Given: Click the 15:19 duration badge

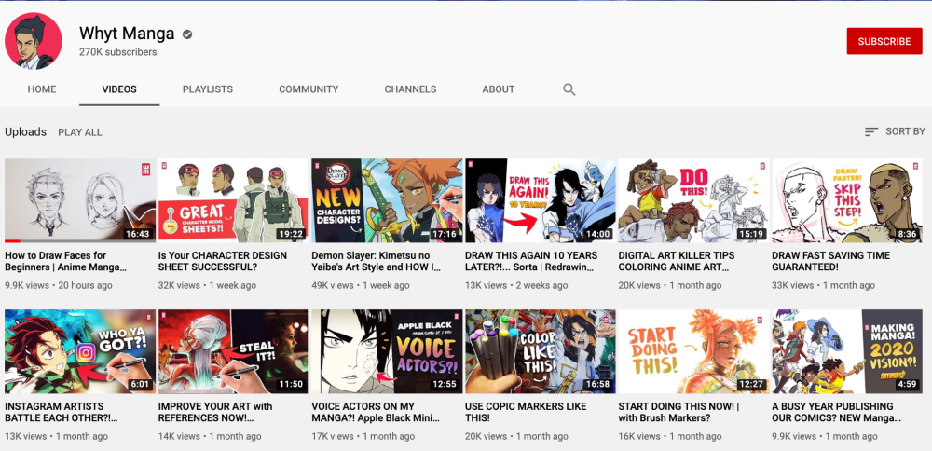Looking at the screenshot, I should click(750, 234).
